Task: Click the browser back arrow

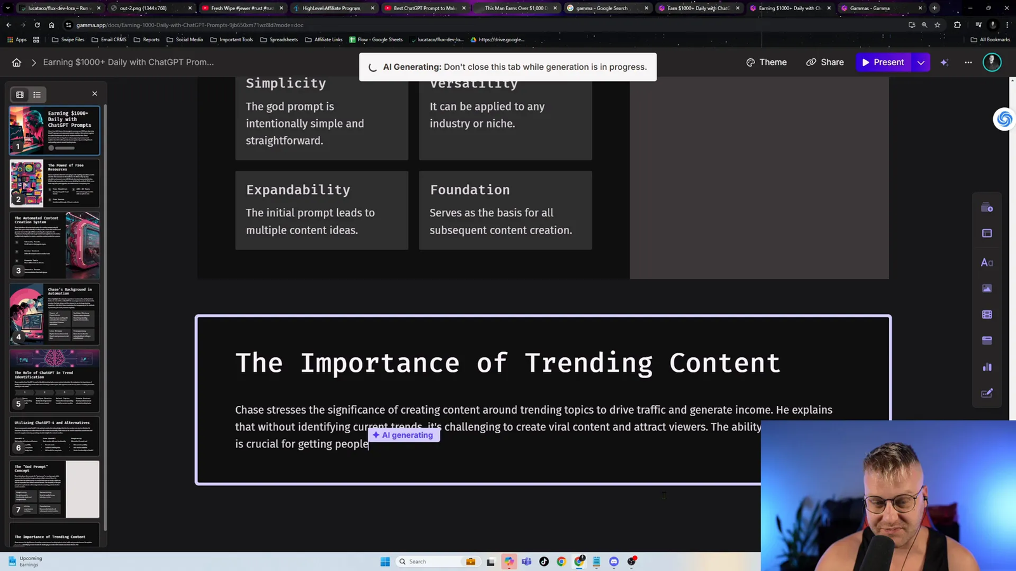Action: coord(8,25)
